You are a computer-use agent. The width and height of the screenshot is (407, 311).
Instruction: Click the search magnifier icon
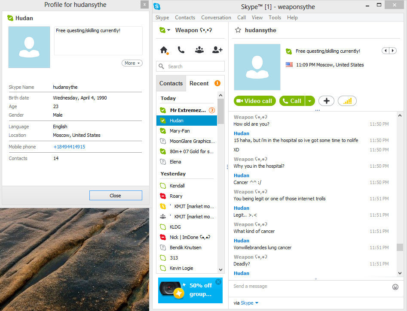[162, 66]
